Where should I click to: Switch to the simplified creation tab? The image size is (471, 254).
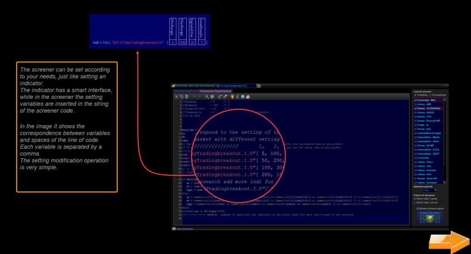[185, 91]
